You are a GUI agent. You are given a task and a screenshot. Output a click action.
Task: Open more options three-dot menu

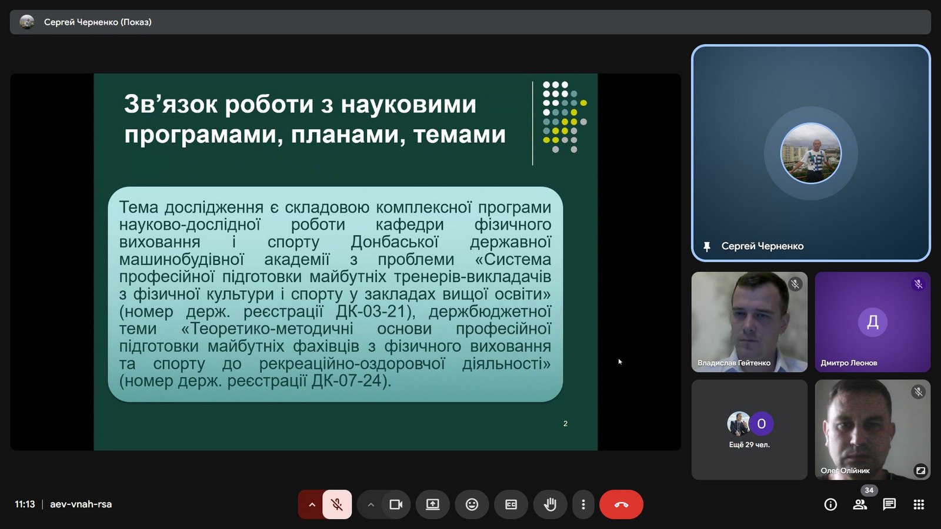583,504
